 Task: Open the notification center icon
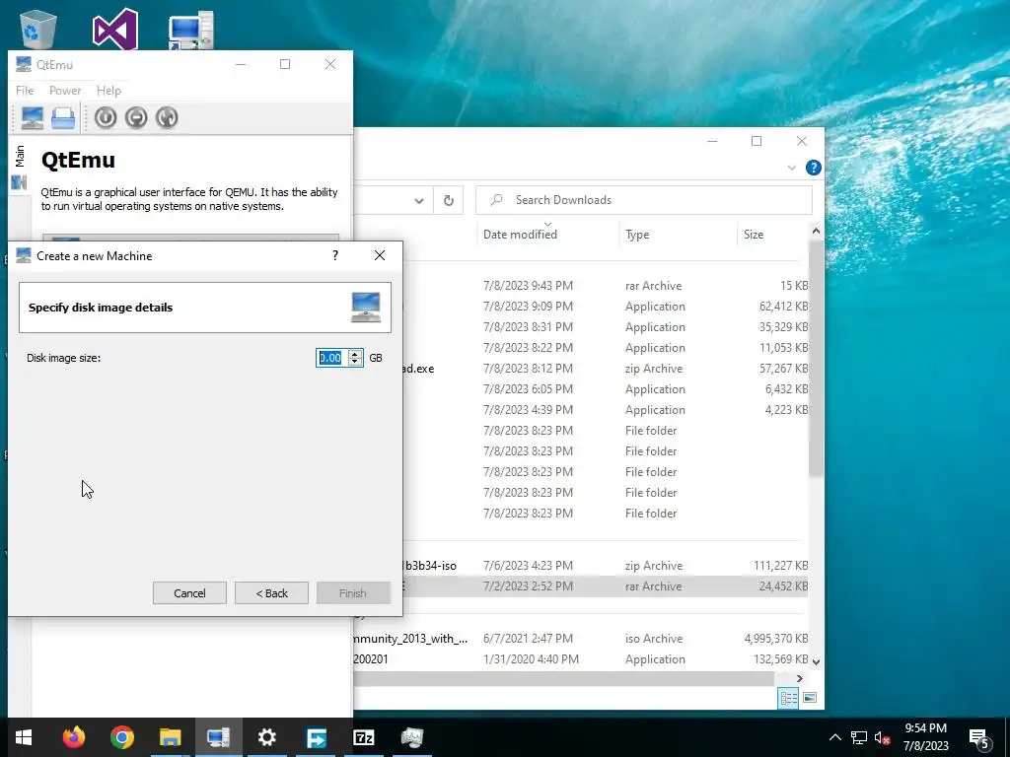click(x=979, y=739)
